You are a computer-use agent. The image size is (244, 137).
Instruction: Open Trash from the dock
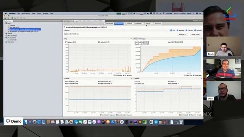(x=181, y=122)
